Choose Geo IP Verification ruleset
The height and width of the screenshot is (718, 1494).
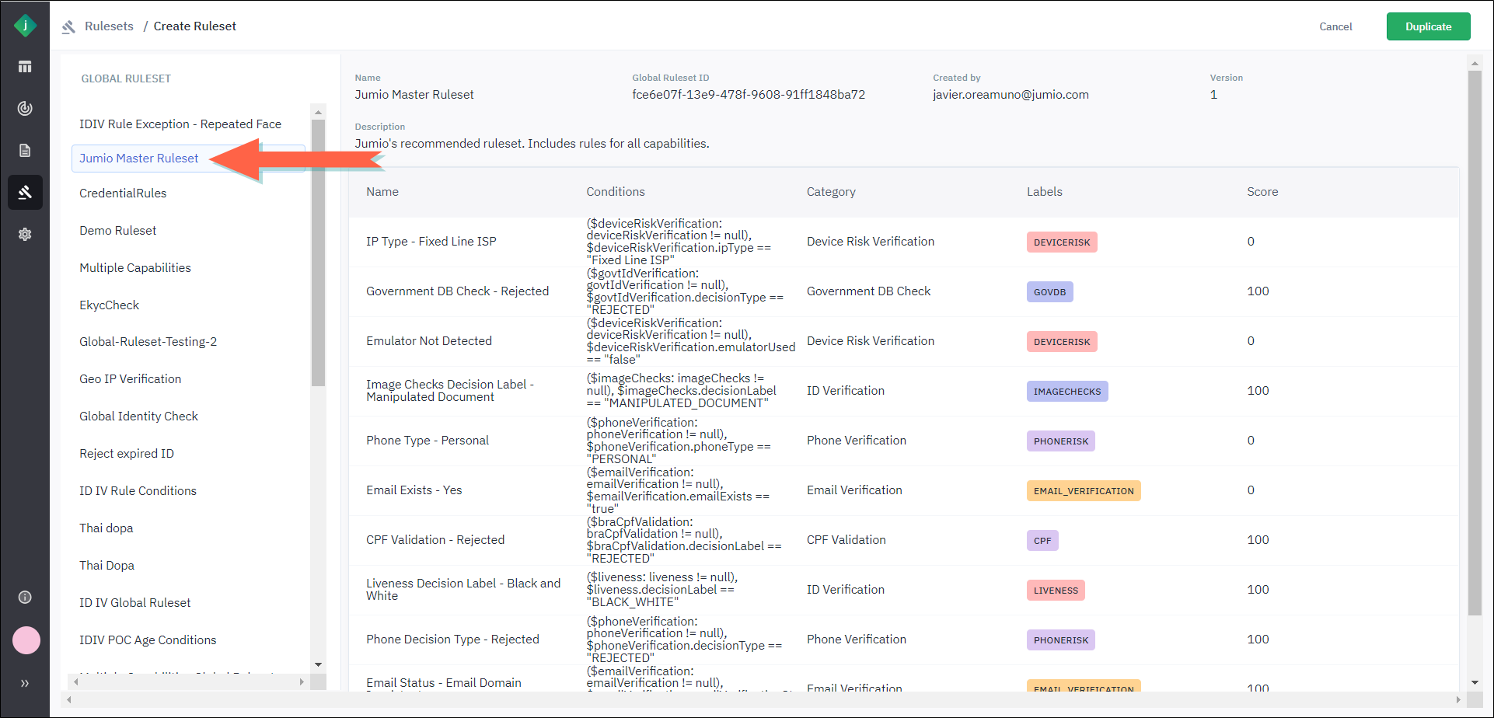tap(130, 379)
